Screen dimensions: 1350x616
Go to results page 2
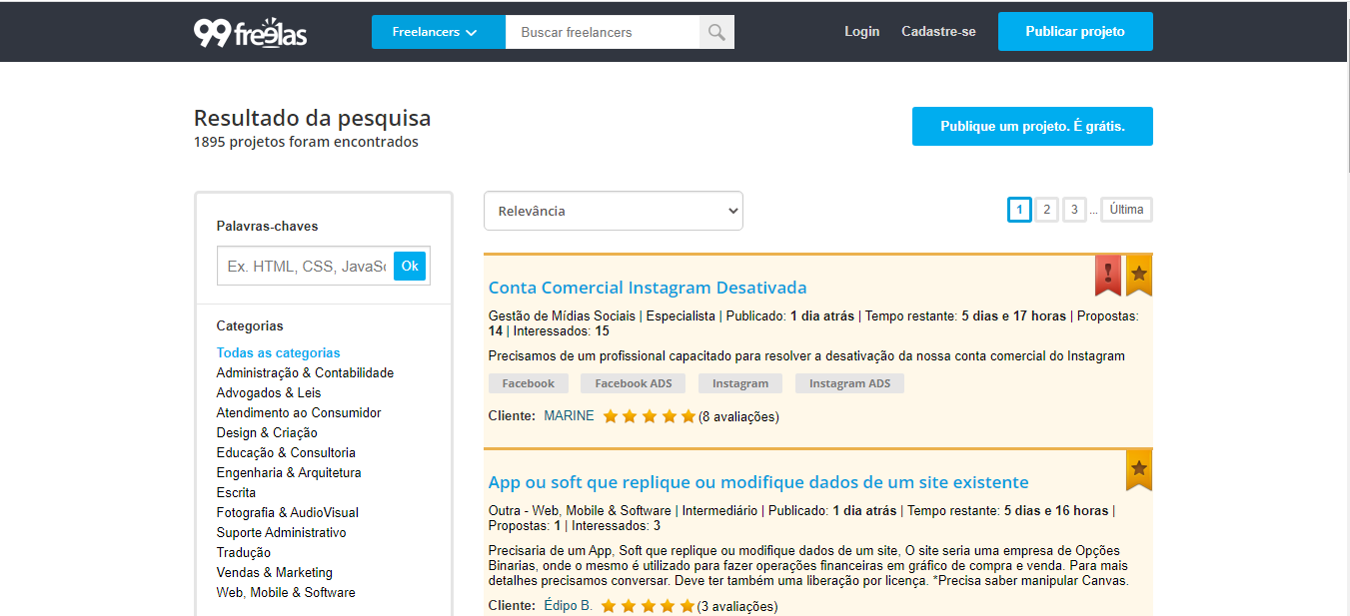point(1046,210)
